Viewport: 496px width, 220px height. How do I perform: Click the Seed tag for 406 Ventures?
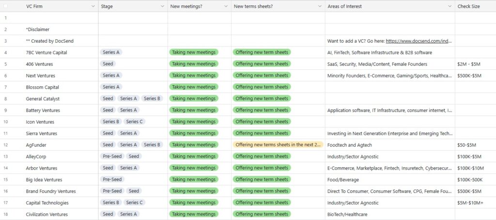click(x=108, y=63)
